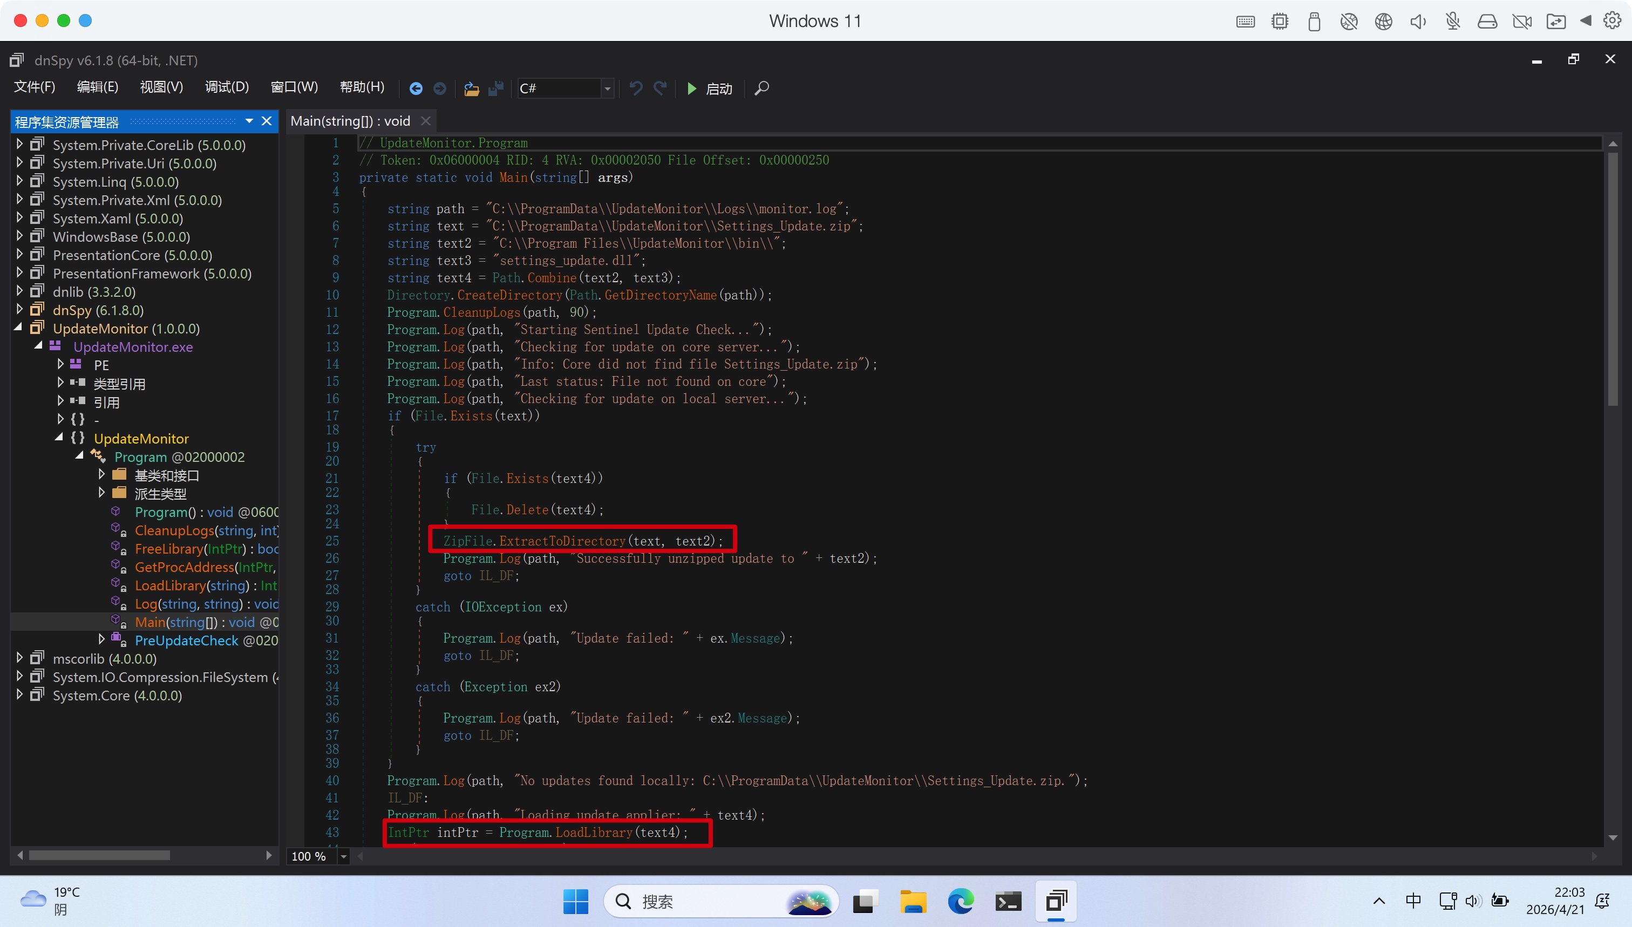
Task: Redo action in dnSpy toolbar
Action: pyautogui.click(x=661, y=88)
